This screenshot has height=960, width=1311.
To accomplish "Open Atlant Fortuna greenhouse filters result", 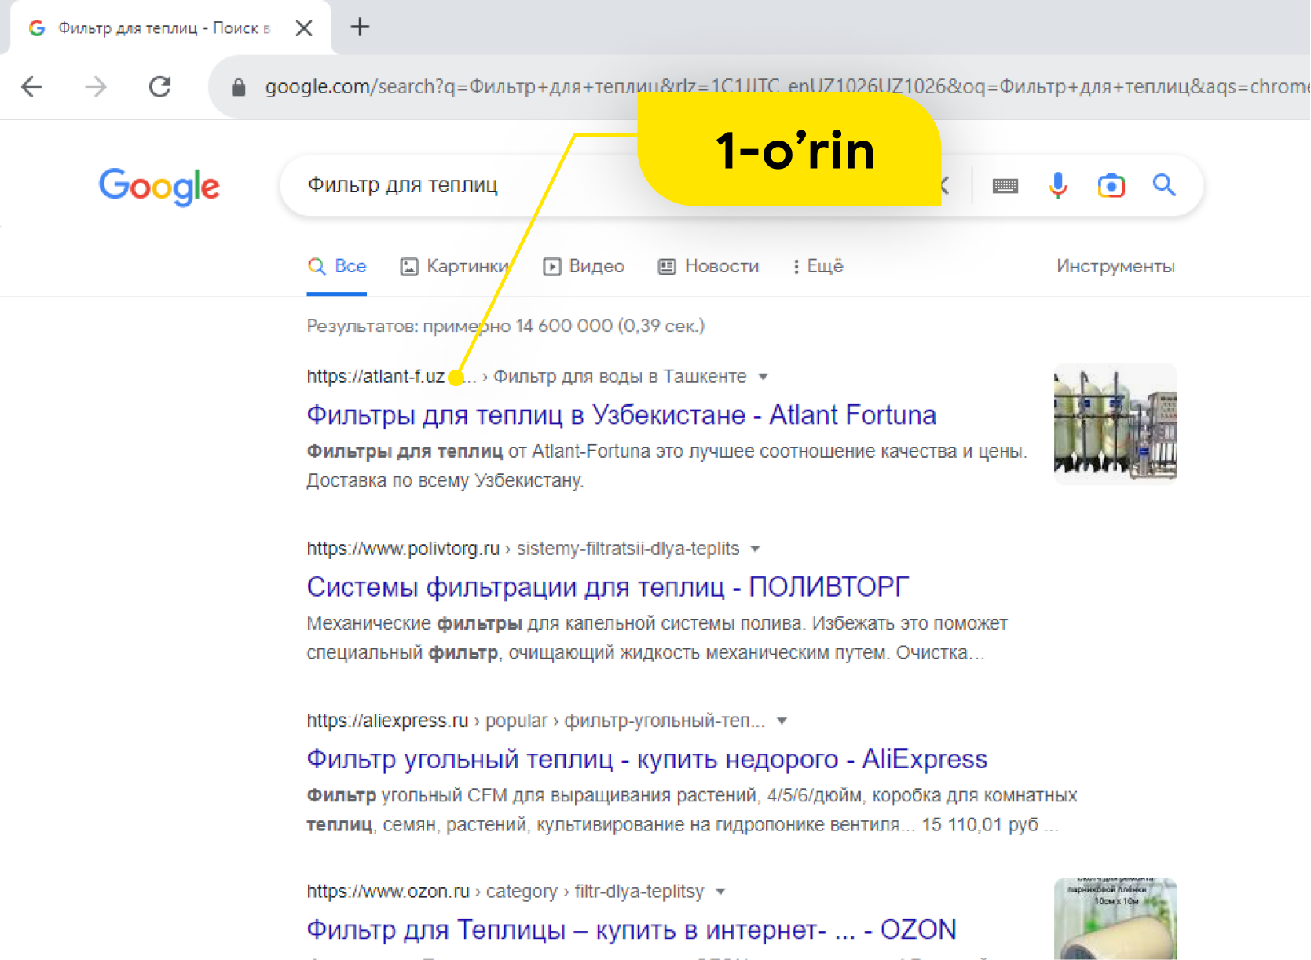I will [x=621, y=415].
